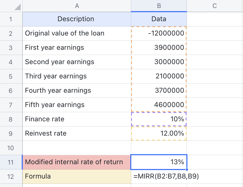Click the Data header cell
The height and width of the screenshot is (187, 243).
tap(159, 19)
